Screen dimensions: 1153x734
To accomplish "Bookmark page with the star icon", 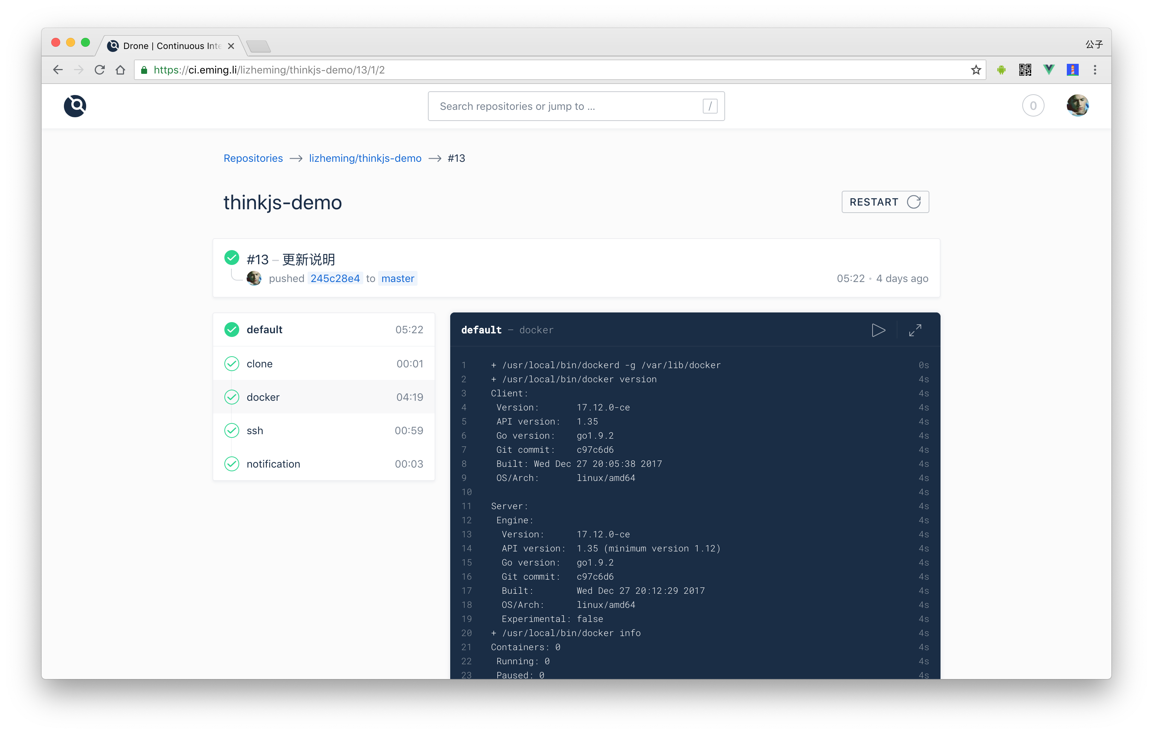I will point(976,71).
